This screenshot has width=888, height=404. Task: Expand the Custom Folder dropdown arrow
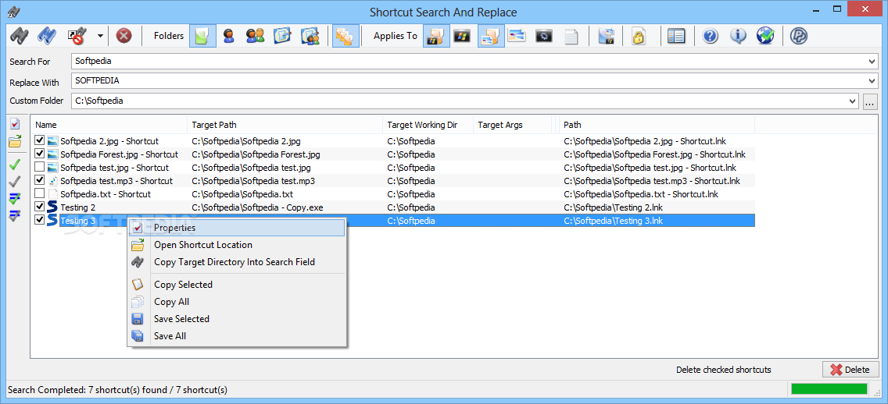[x=853, y=101]
